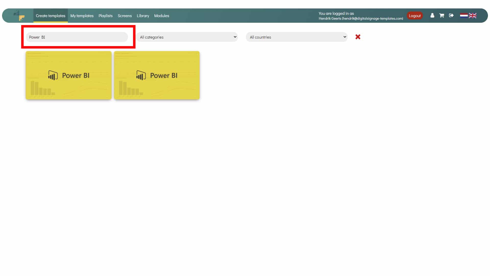Click the site logo in the navigation bar
Viewport: 490px width, 276px height.
click(x=19, y=16)
